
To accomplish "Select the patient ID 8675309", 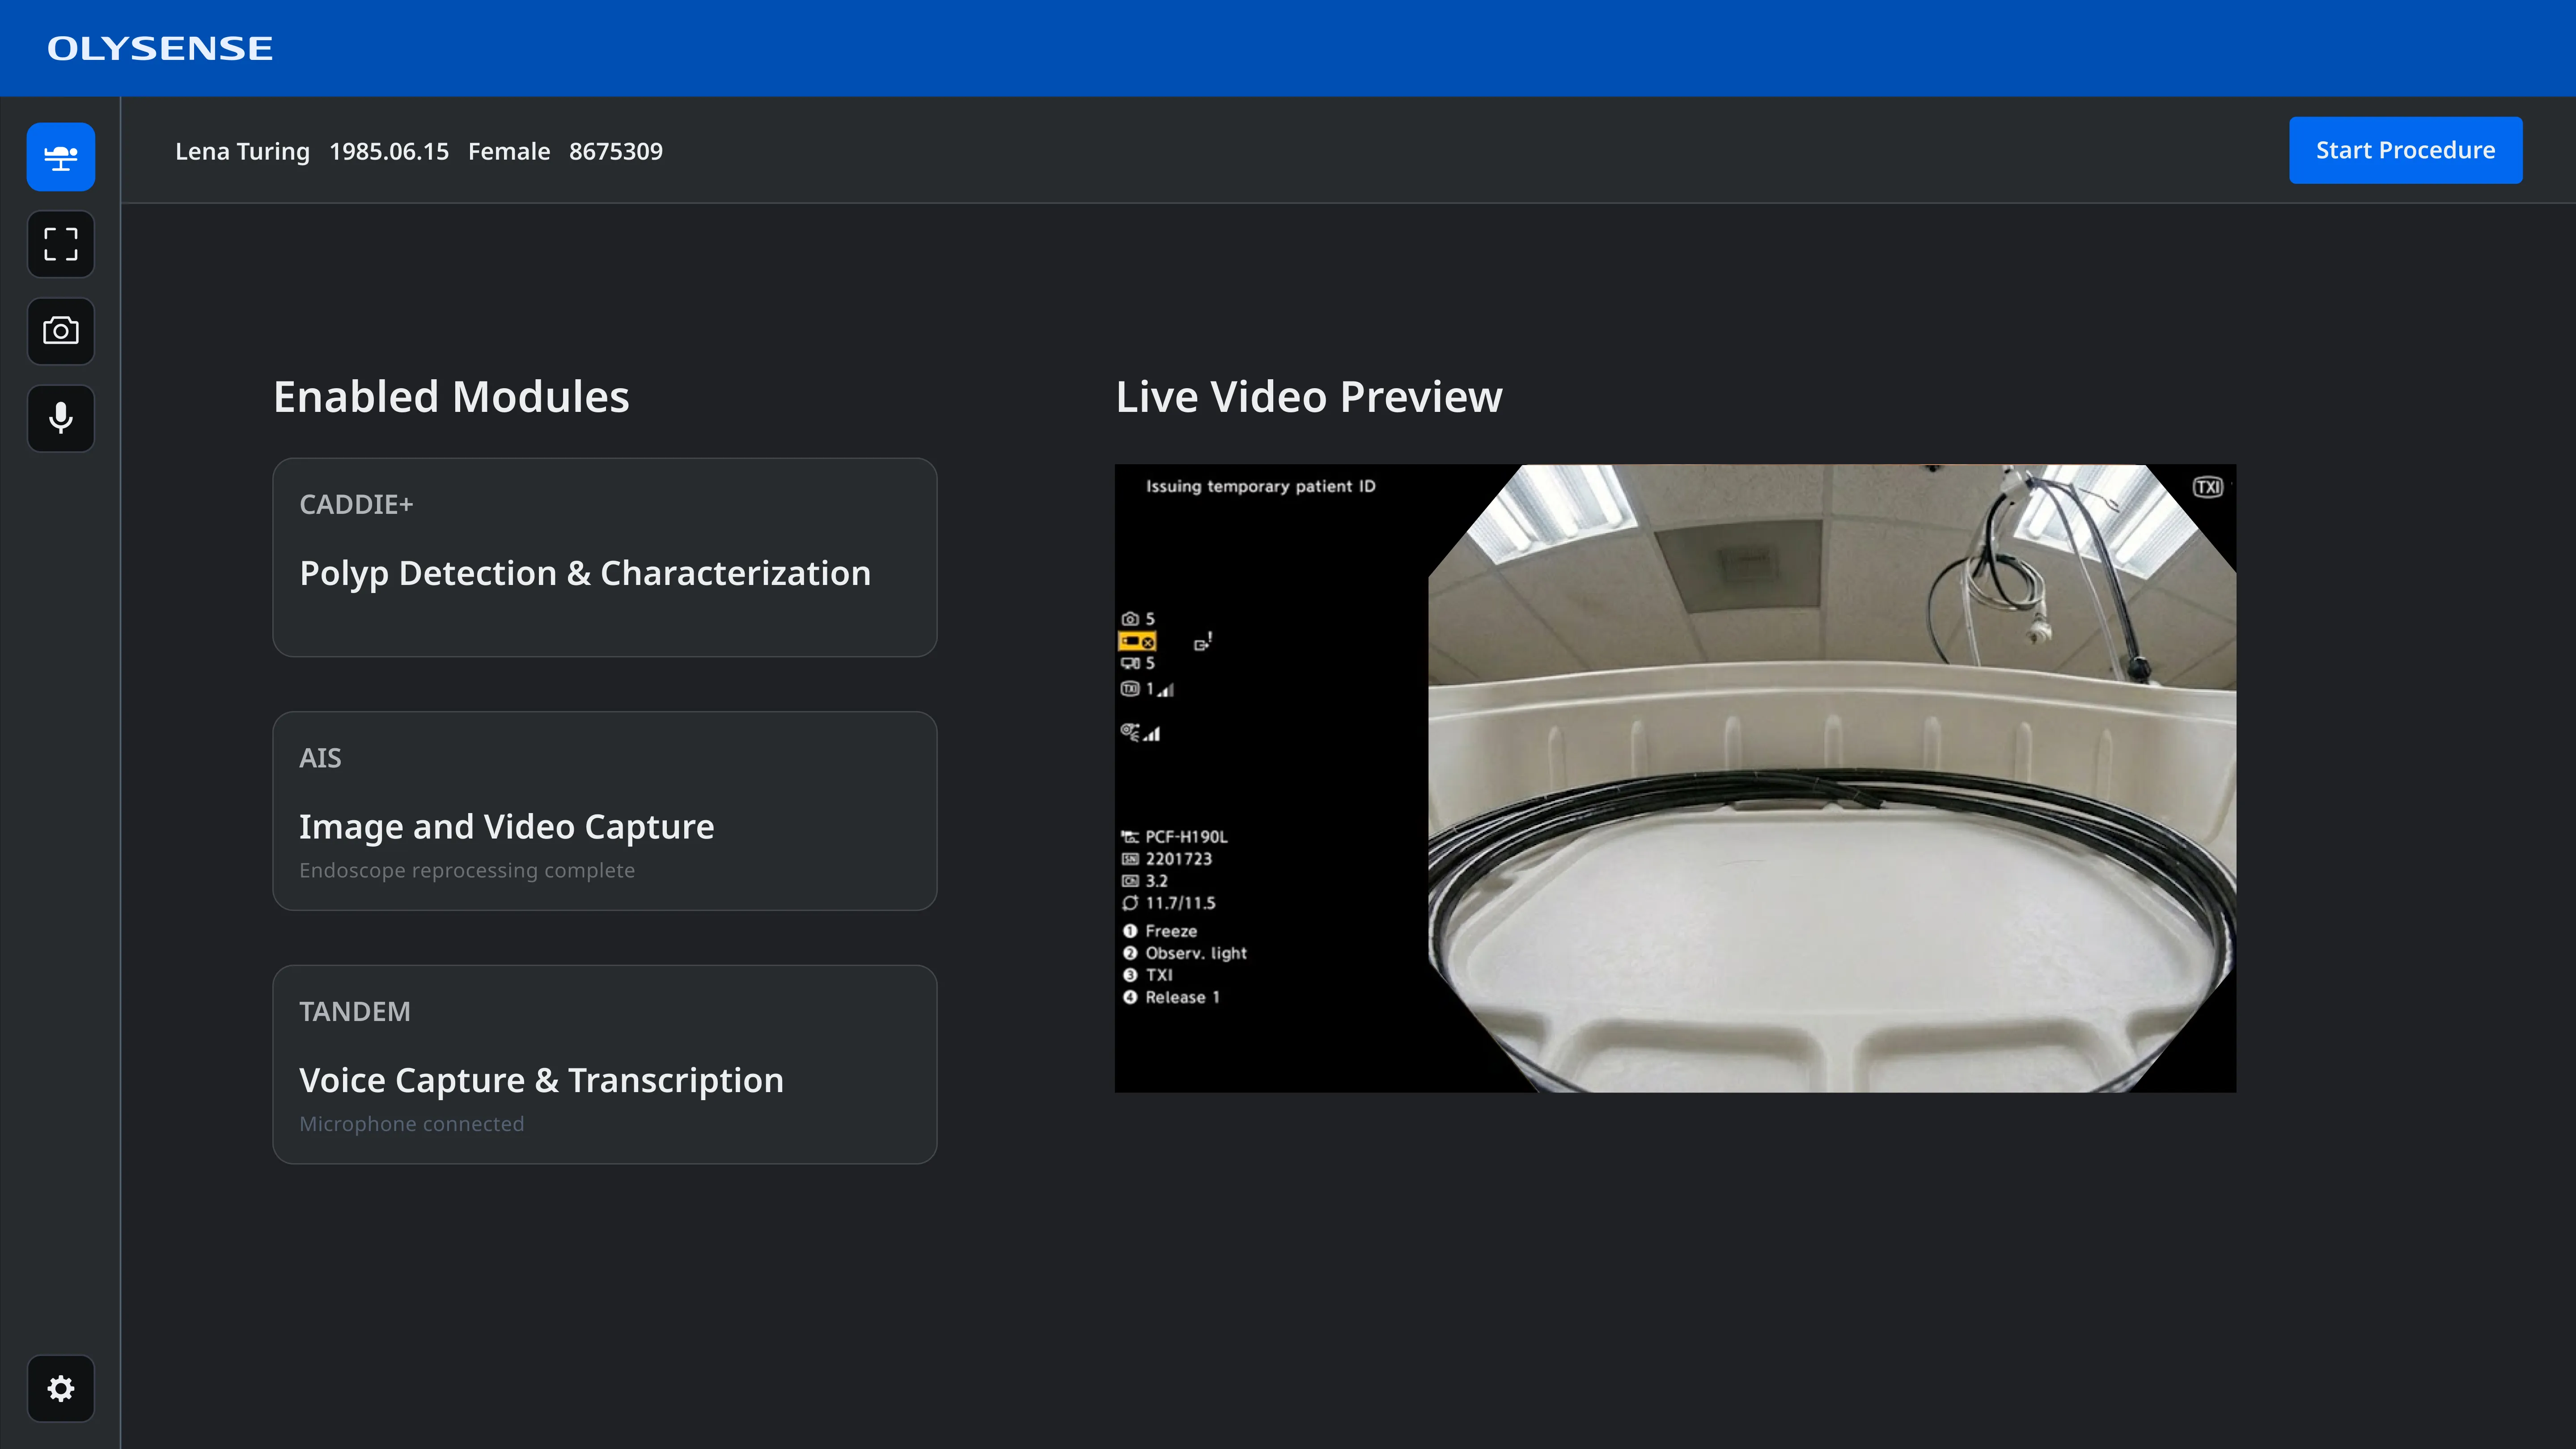I will 616,151.
